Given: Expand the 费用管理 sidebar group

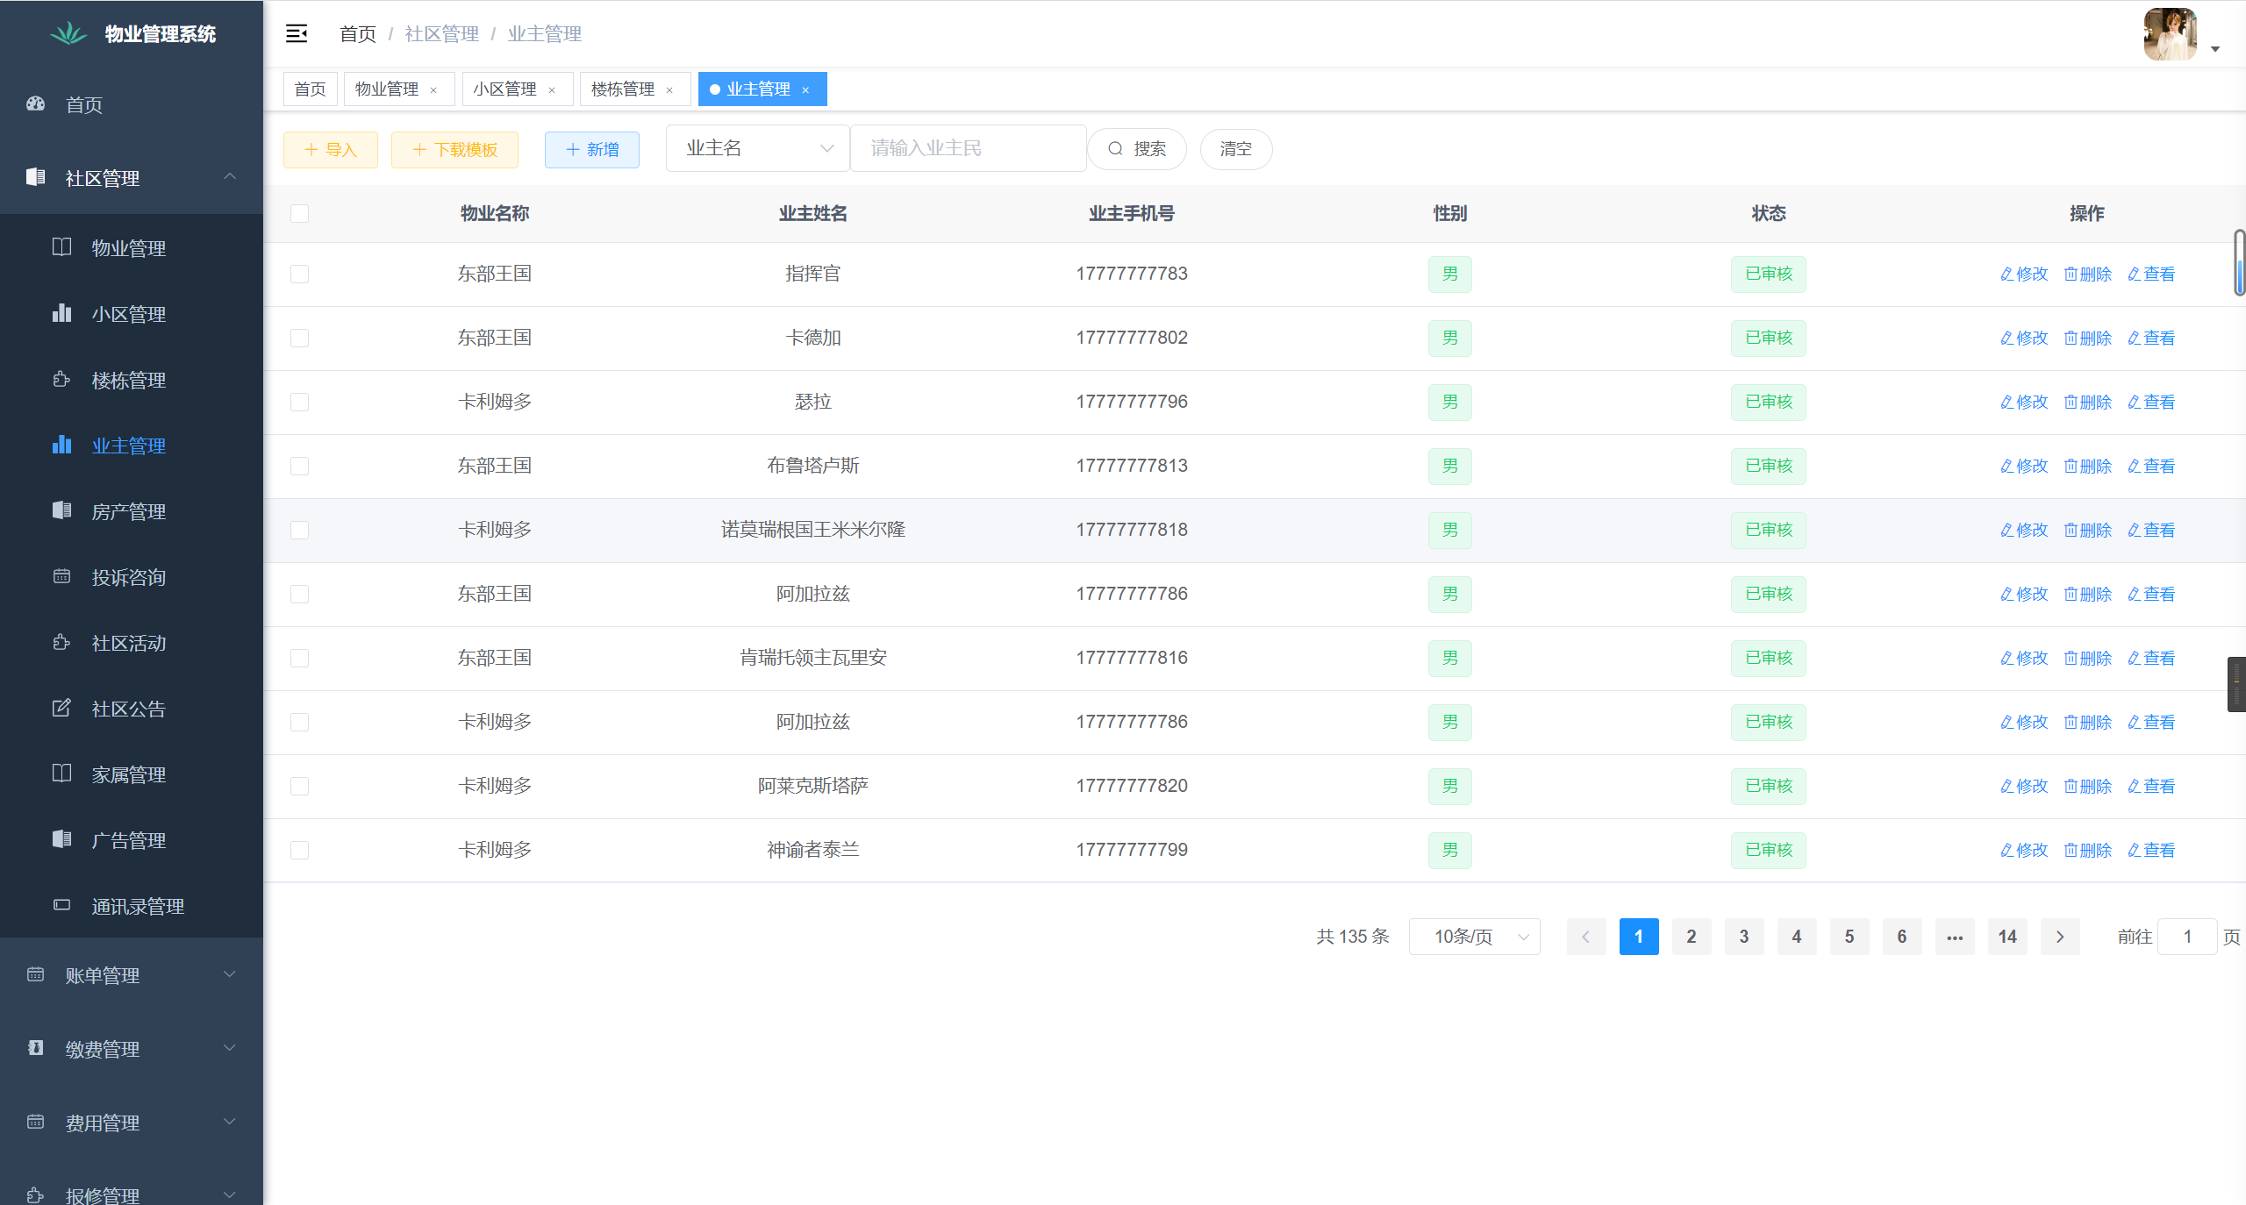Looking at the screenshot, I should click(132, 1122).
